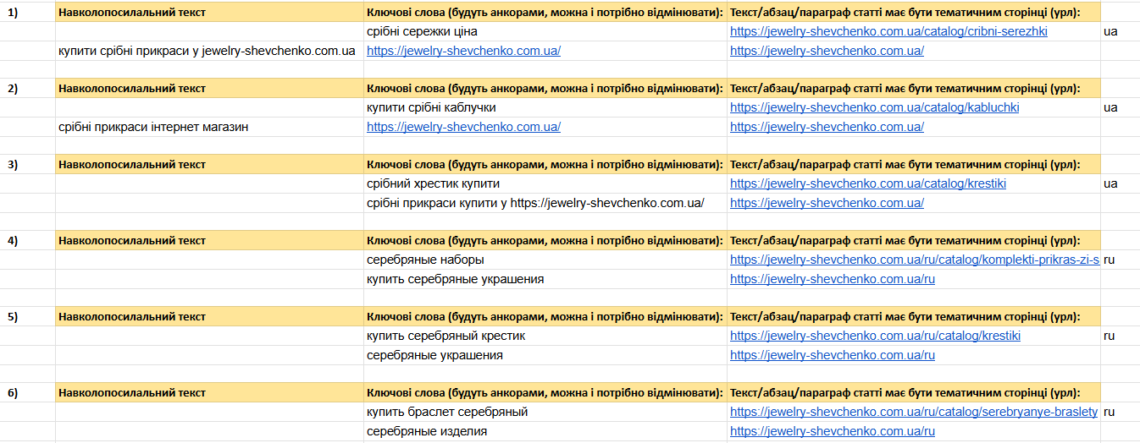Select the row number '4)' cell
The width and height of the screenshot is (1140, 443).
pos(13,240)
